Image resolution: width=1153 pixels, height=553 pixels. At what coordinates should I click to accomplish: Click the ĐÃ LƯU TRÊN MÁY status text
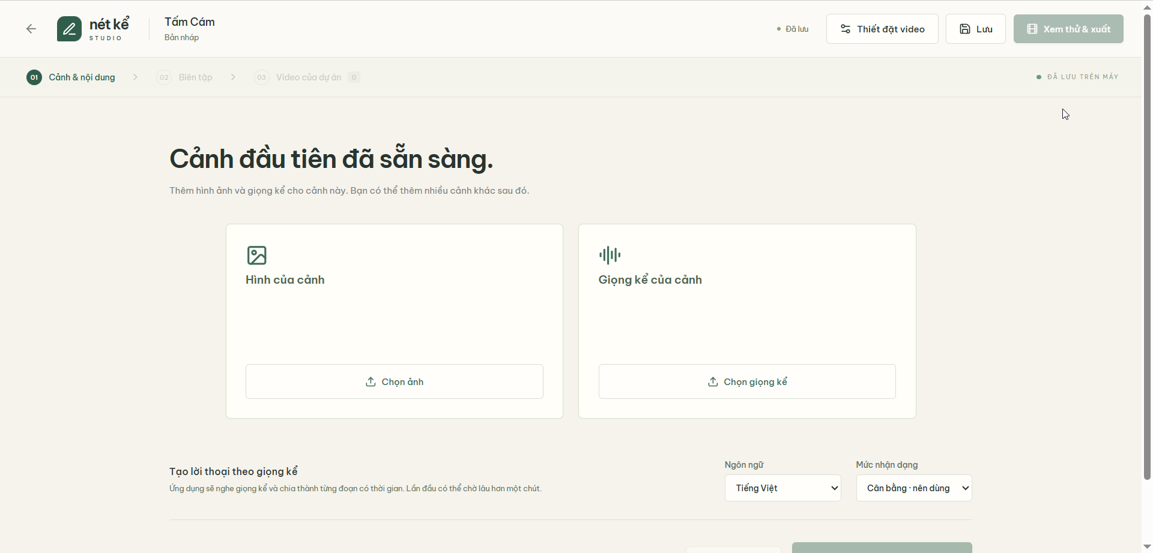[x=1083, y=77]
